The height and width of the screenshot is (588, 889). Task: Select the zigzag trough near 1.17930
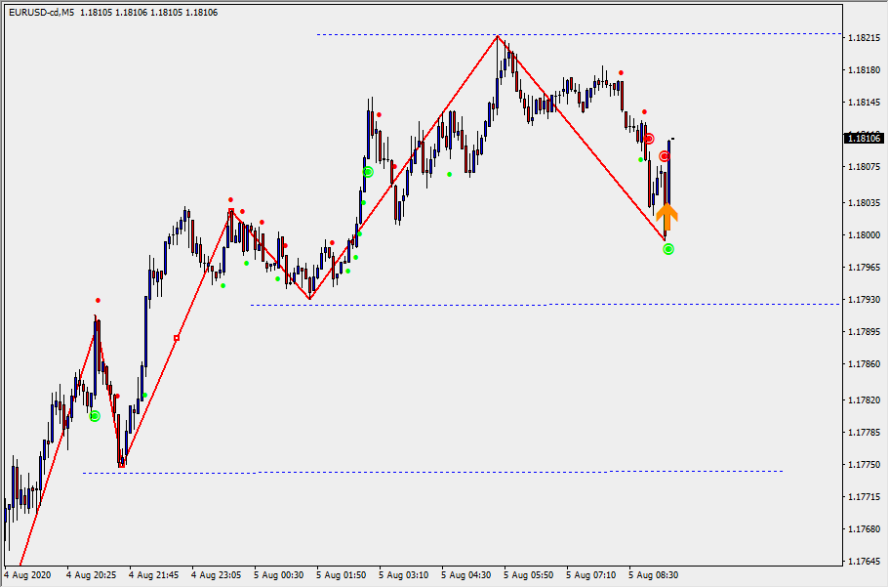point(309,298)
